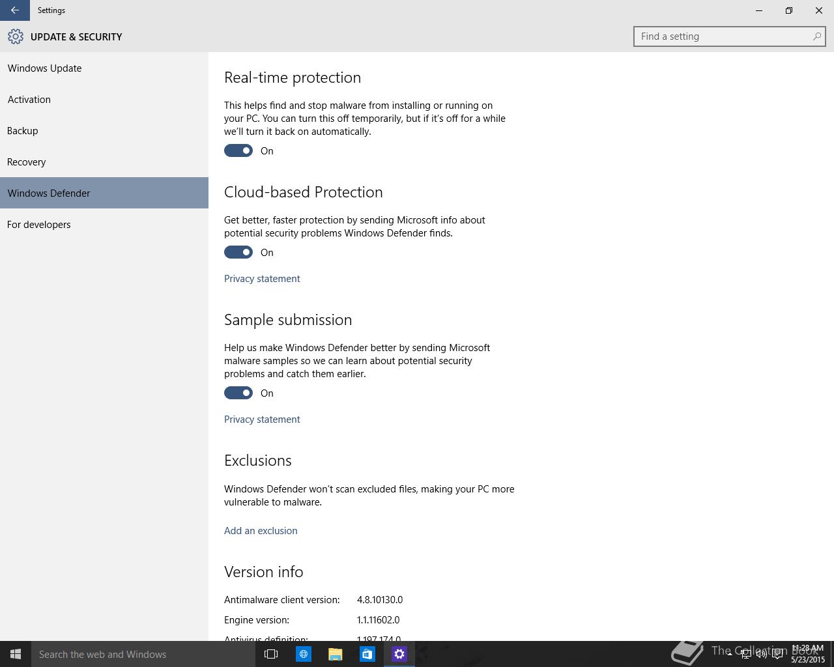The width and height of the screenshot is (834, 667).
Task: Open File Explorer from the taskbar
Action: tap(336, 654)
